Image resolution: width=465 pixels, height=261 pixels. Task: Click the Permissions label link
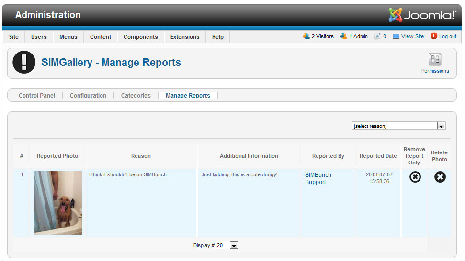point(435,71)
